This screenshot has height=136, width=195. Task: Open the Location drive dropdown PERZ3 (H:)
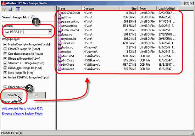tap(28, 32)
